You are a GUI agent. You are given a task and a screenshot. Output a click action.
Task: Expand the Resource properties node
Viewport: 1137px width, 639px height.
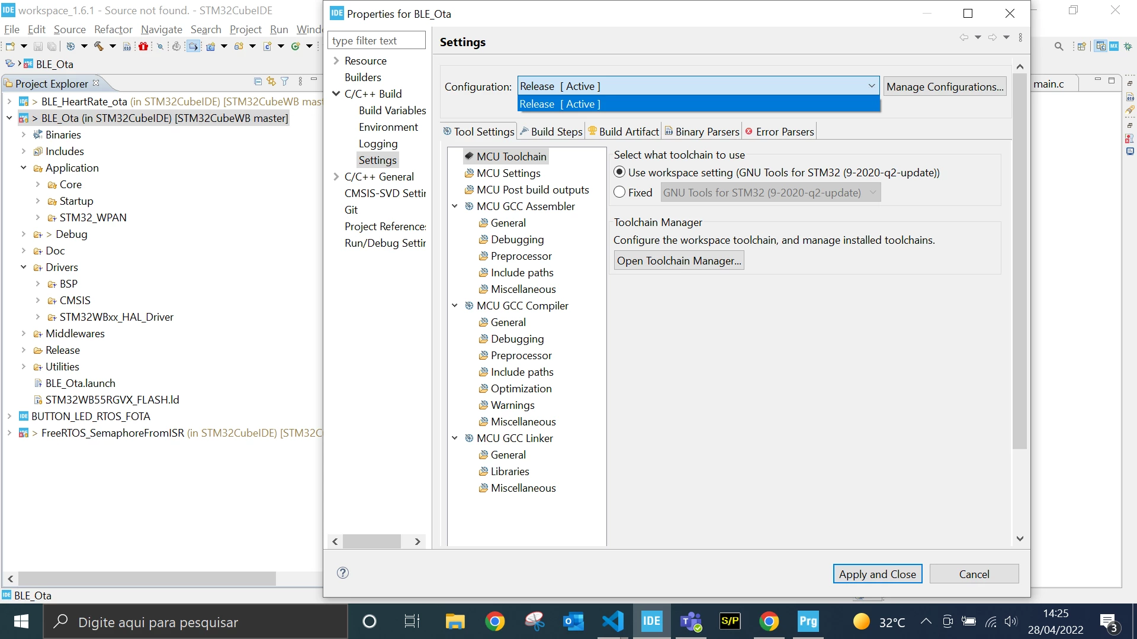coord(336,61)
